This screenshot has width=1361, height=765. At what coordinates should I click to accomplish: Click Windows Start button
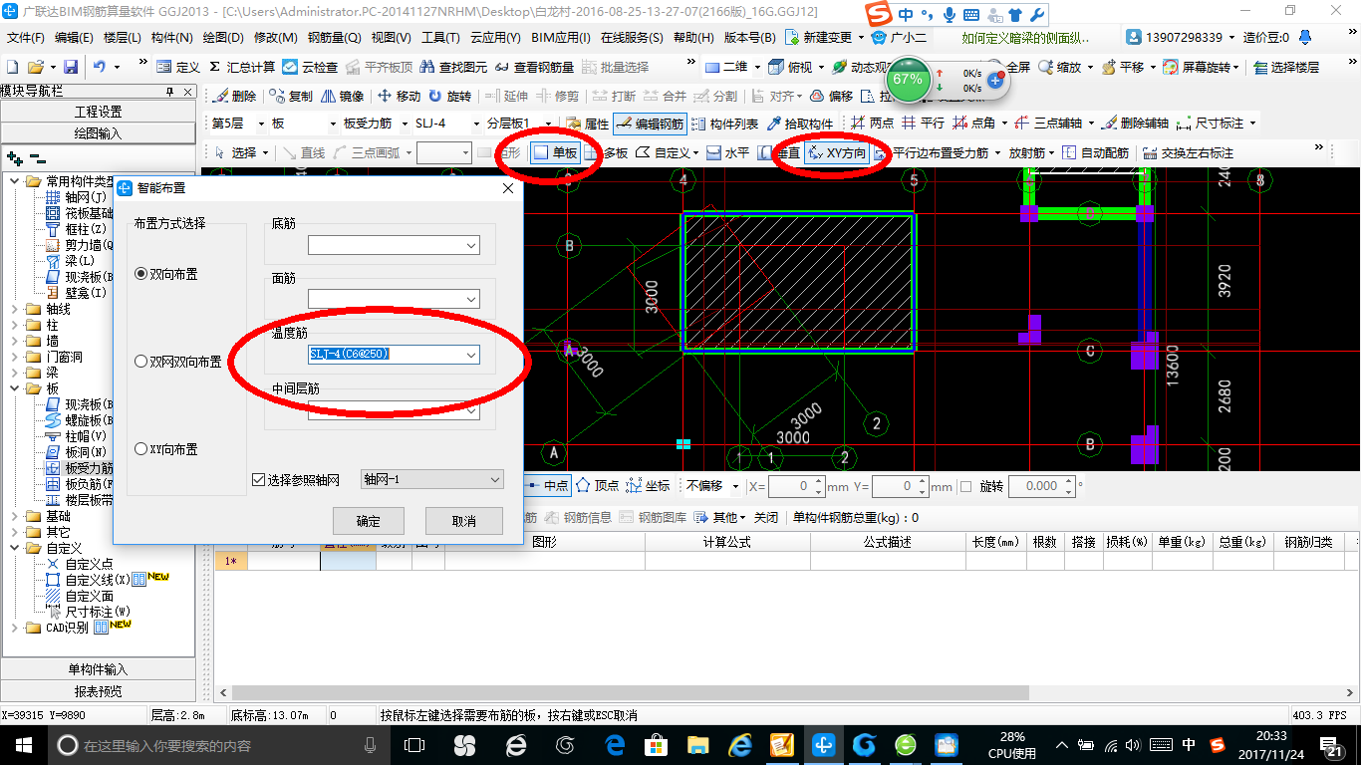point(23,745)
